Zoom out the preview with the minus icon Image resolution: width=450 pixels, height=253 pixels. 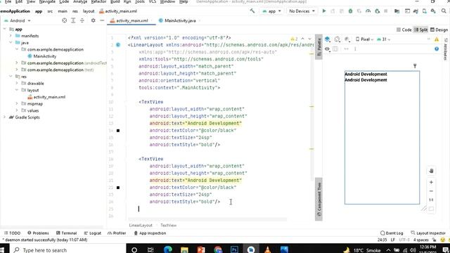pyautogui.click(x=431, y=191)
